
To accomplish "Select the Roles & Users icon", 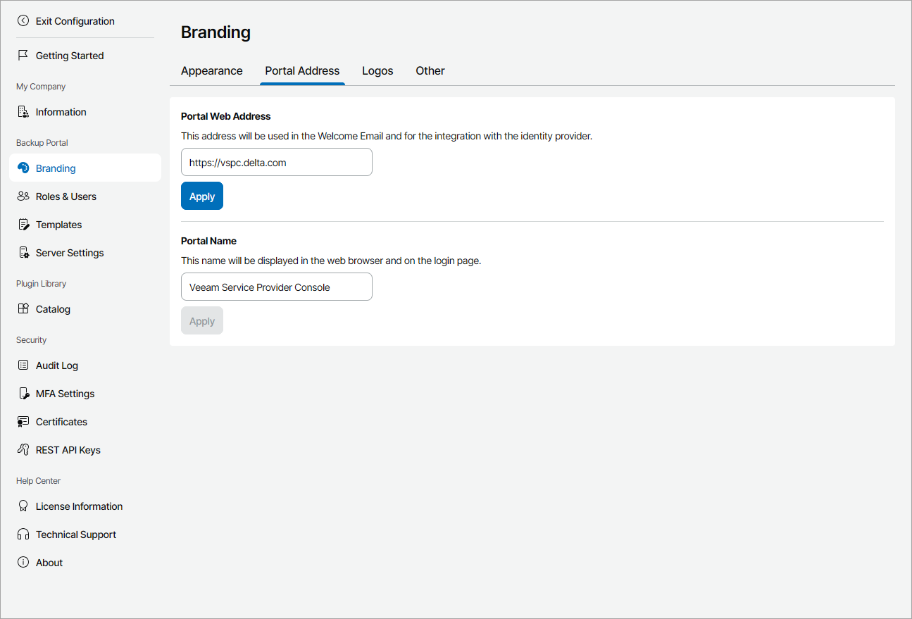I will click(x=23, y=196).
